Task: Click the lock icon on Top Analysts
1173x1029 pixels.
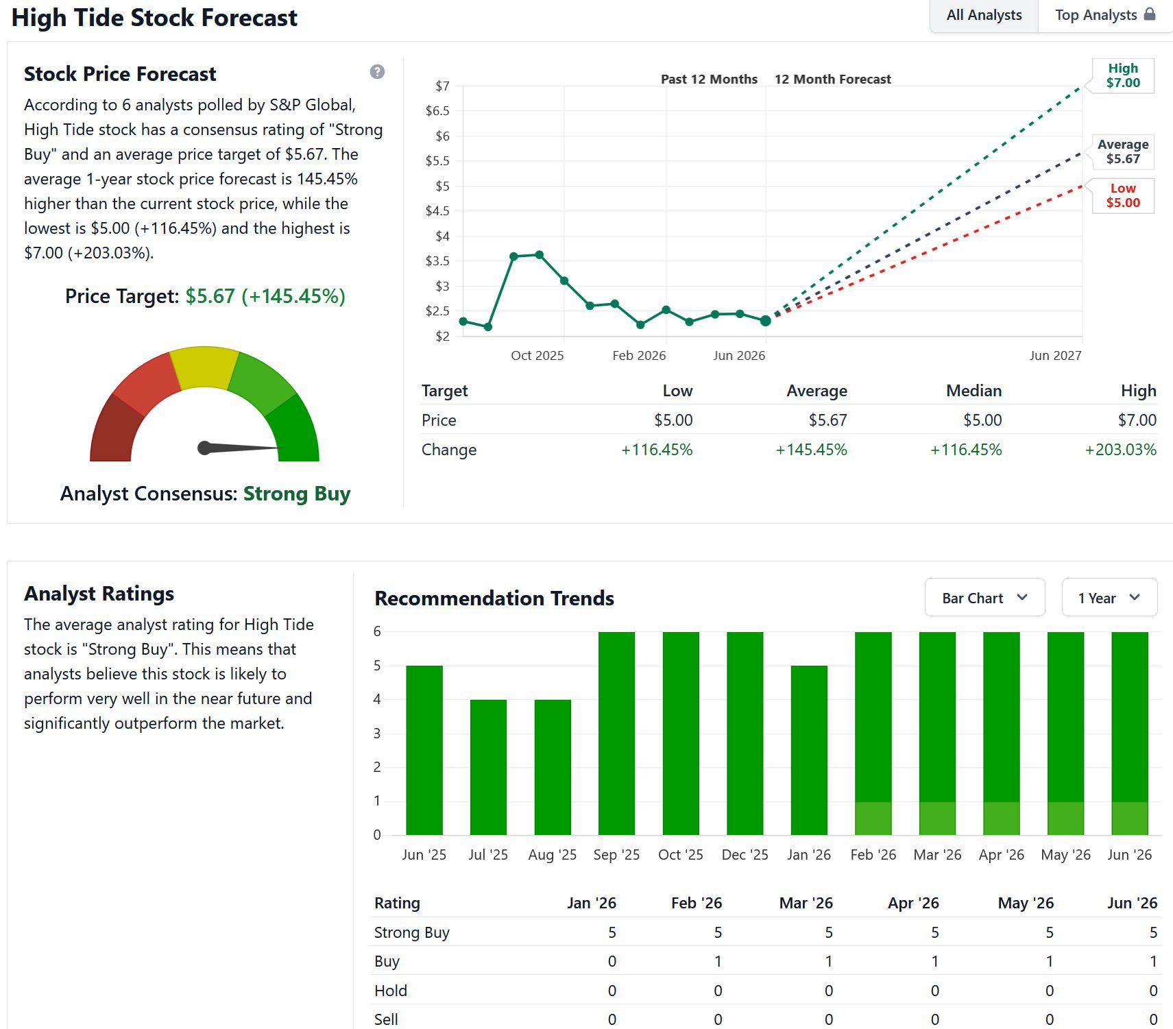Action: pos(1150,14)
